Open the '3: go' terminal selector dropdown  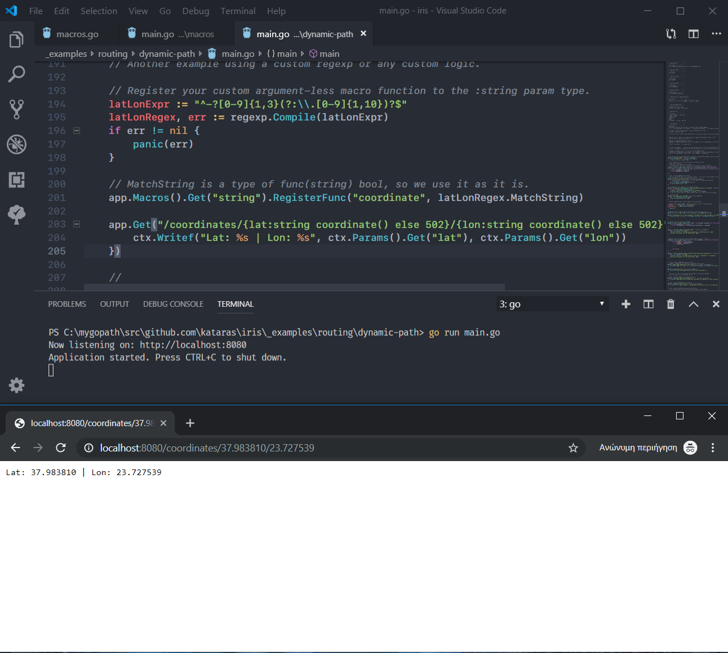tap(552, 304)
